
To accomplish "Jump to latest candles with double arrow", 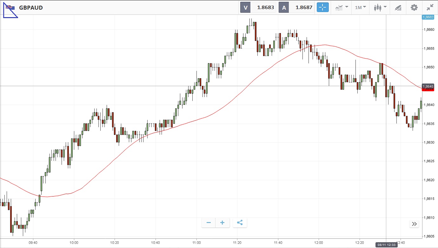I will (414, 224).
